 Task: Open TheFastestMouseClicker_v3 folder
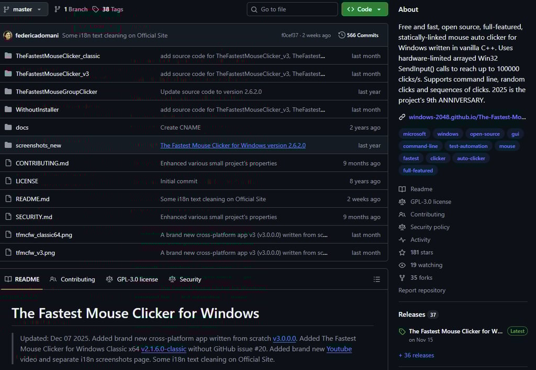pyautogui.click(x=52, y=74)
